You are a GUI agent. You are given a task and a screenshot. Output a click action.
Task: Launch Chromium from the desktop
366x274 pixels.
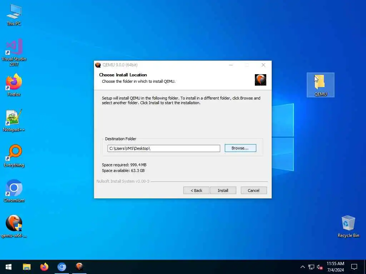click(14, 191)
